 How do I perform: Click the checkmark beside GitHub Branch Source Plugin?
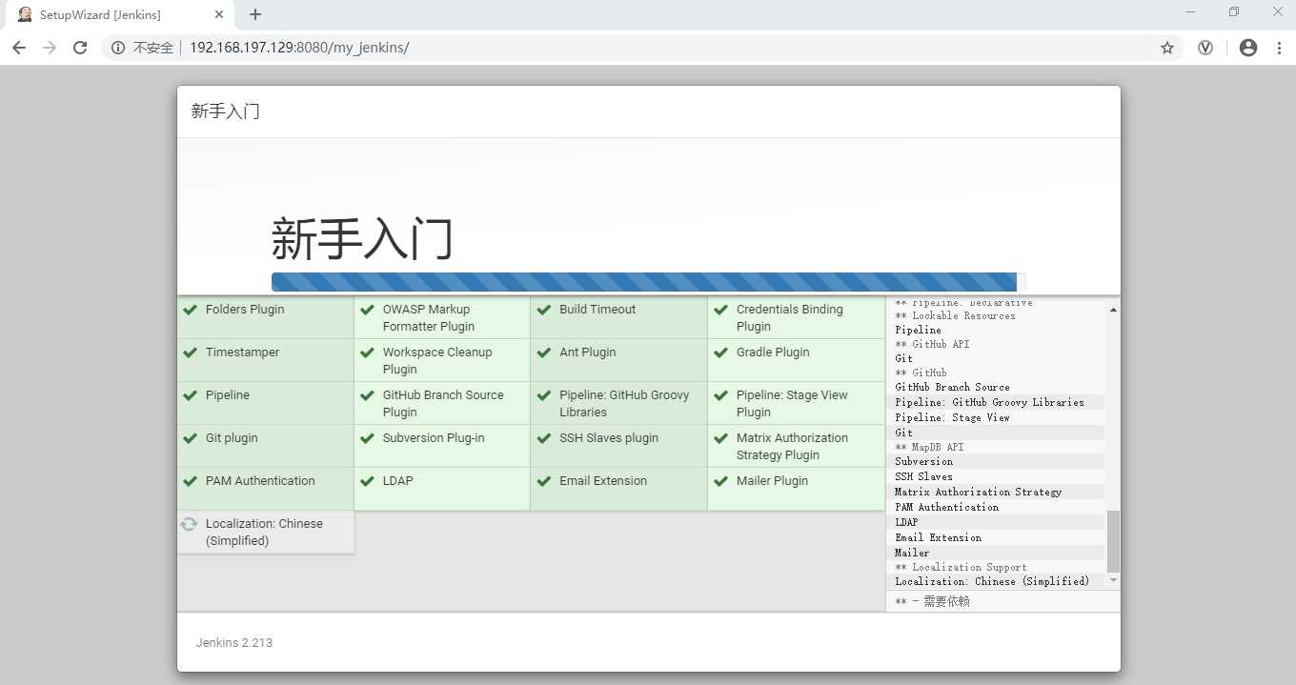coord(367,395)
